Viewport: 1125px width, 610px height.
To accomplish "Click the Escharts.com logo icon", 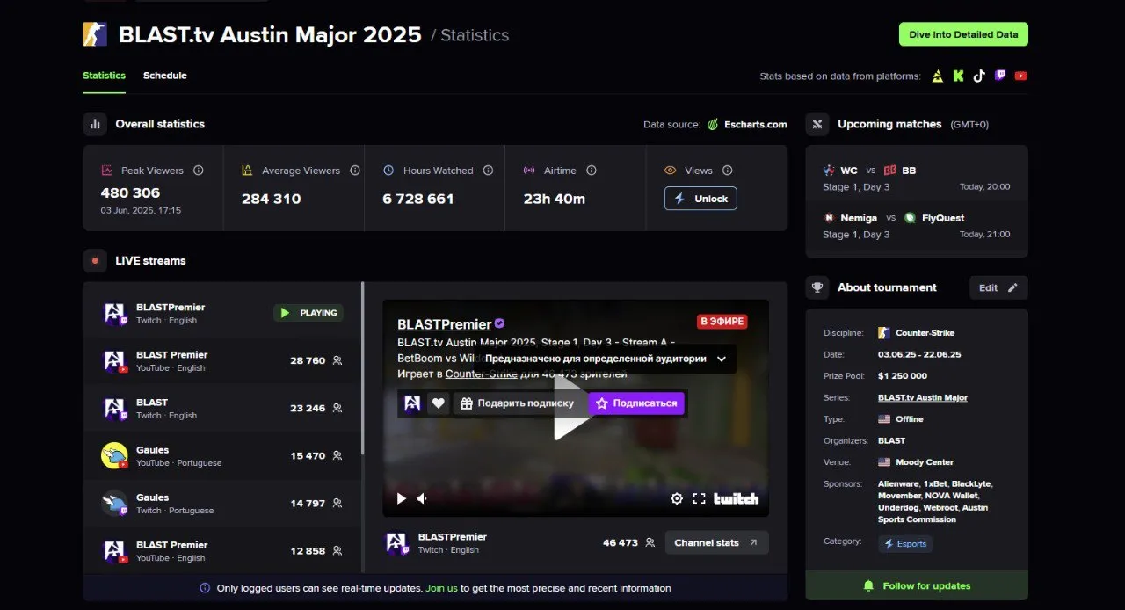I will pyautogui.click(x=715, y=125).
